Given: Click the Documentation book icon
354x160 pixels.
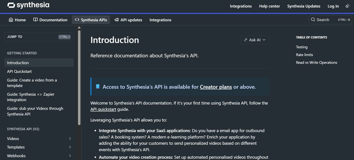Looking at the screenshot, I should click(35, 20).
